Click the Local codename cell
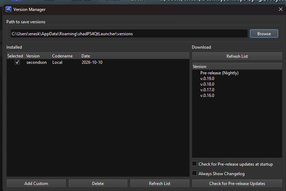This screenshot has height=191, width=286. [57, 62]
